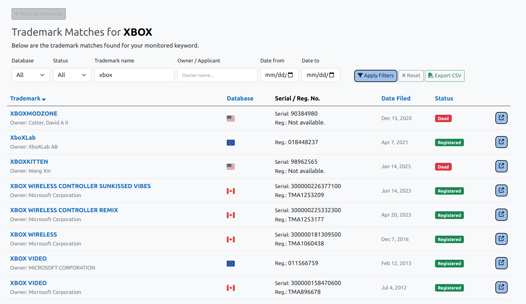Viewport: 526px width, 304px height.
Task: Open external link for Sunkissed Vibes row
Action: point(501,190)
